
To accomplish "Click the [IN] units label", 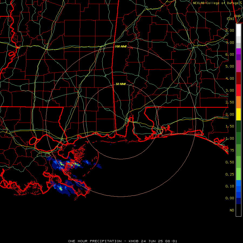I will tap(231, 19).
